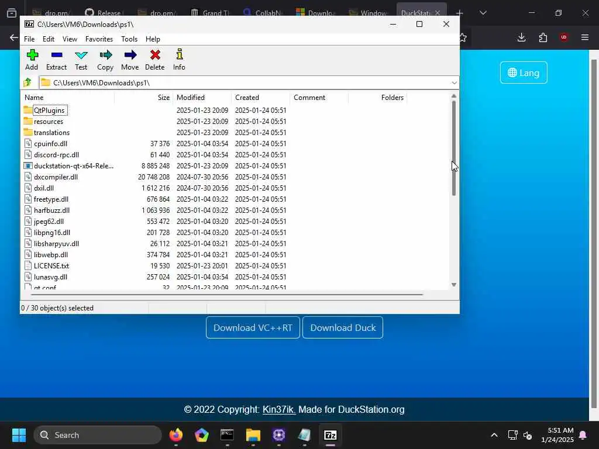Select the libpng16.dll file
Image resolution: width=599 pixels, height=449 pixels.
52,232
